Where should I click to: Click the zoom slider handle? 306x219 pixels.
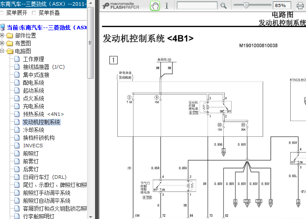tap(246, 5)
